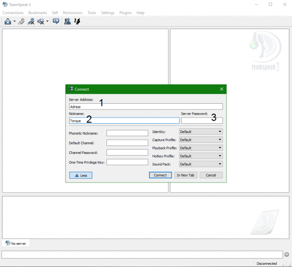Click the Channel Password input field
Viewport: 292px width, 267px height.
pos(127,153)
